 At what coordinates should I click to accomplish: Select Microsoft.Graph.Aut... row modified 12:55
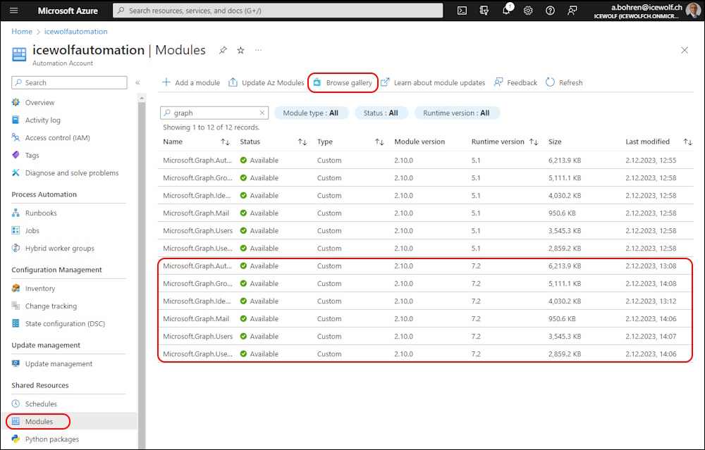click(x=425, y=161)
